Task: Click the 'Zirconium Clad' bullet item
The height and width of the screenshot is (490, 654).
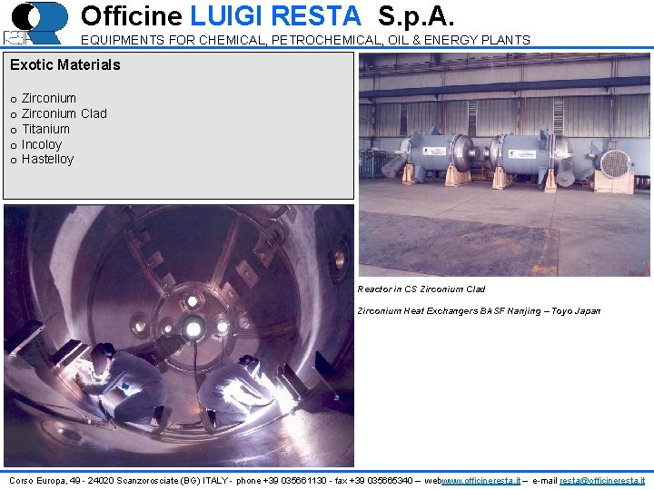Action: click(64, 113)
